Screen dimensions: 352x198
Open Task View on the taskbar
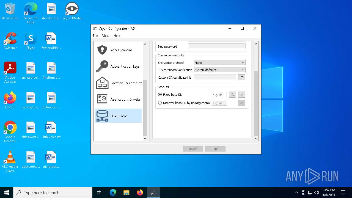(99, 193)
